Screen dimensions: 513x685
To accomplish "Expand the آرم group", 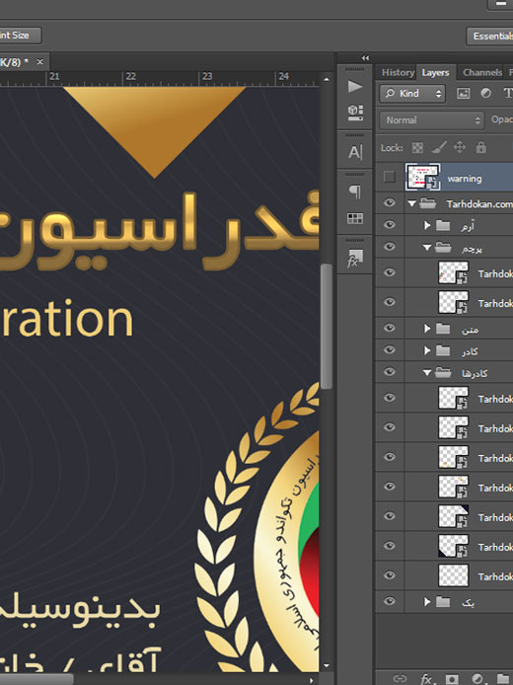I will pyautogui.click(x=427, y=225).
